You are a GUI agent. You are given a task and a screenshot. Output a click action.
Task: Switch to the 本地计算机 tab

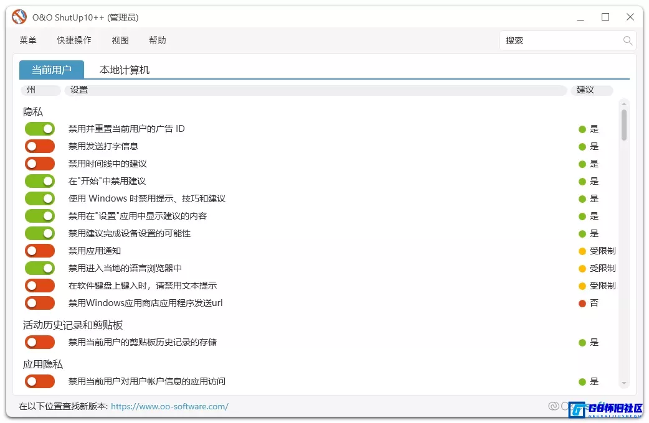click(x=123, y=70)
